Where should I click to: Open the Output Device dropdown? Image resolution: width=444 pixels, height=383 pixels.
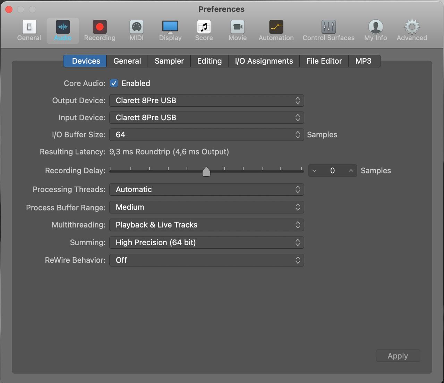click(x=207, y=100)
